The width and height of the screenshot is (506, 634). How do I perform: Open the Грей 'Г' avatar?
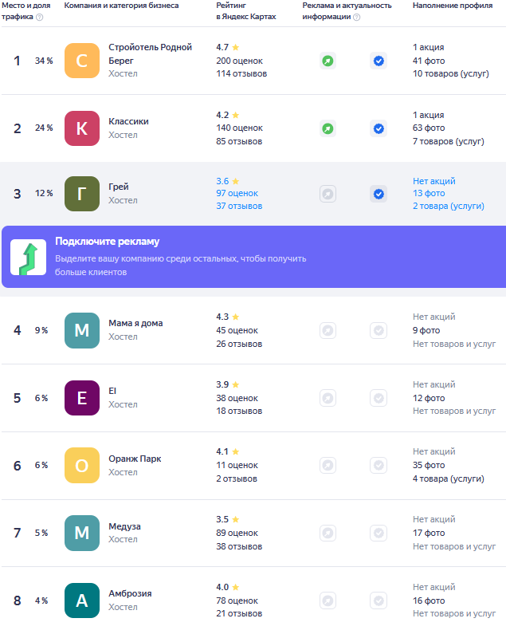click(x=82, y=194)
